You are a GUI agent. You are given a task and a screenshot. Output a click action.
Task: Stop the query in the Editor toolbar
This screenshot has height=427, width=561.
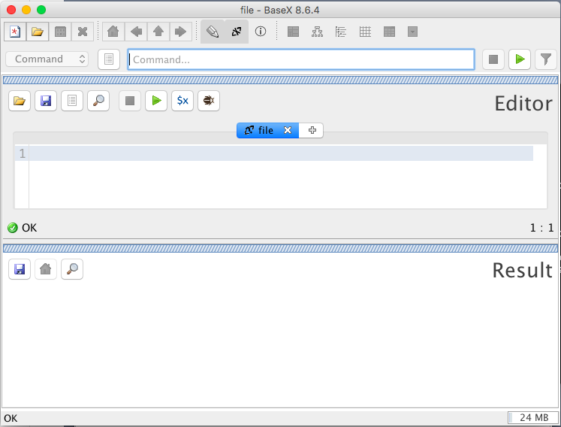[x=130, y=101]
